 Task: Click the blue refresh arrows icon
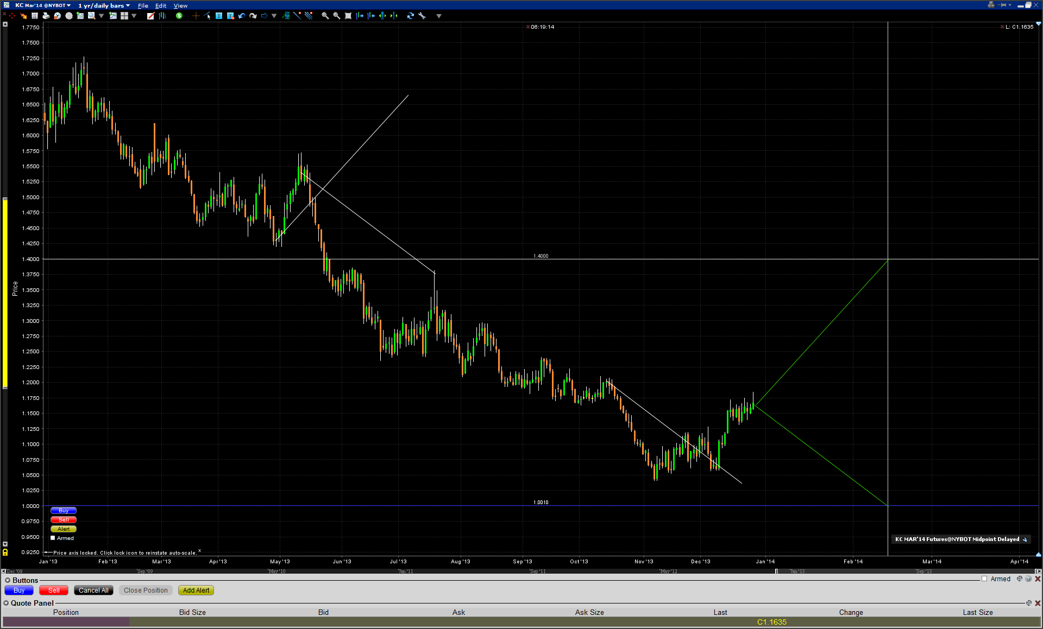(411, 16)
